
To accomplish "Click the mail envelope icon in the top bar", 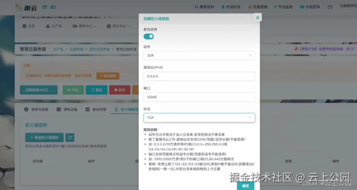I will (x=330, y=7).
